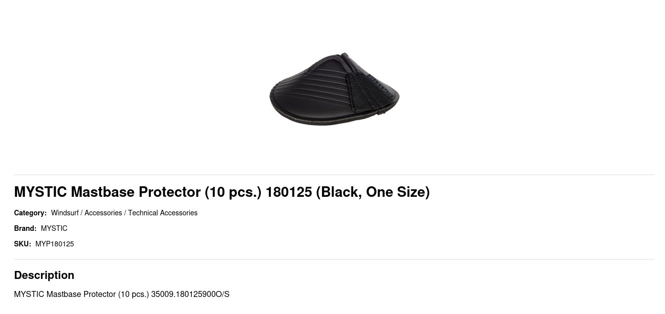The height and width of the screenshot is (314, 665).
Task: Go to the Technical Accessories category
Action: pyautogui.click(x=163, y=213)
